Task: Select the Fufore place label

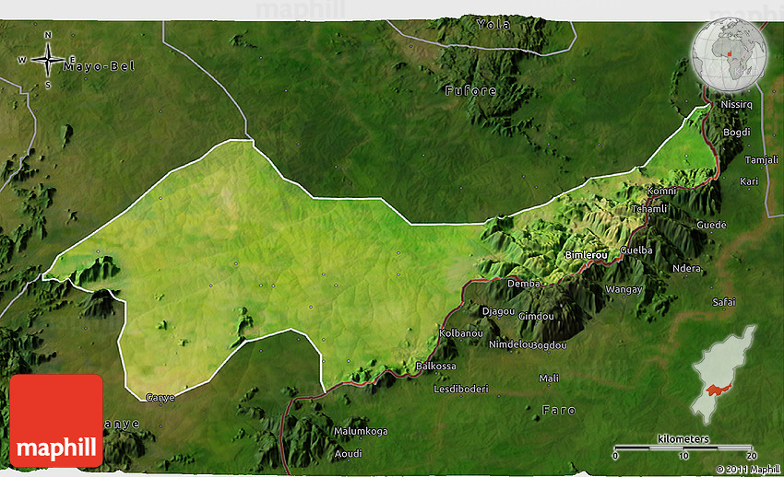Action: coord(470,90)
